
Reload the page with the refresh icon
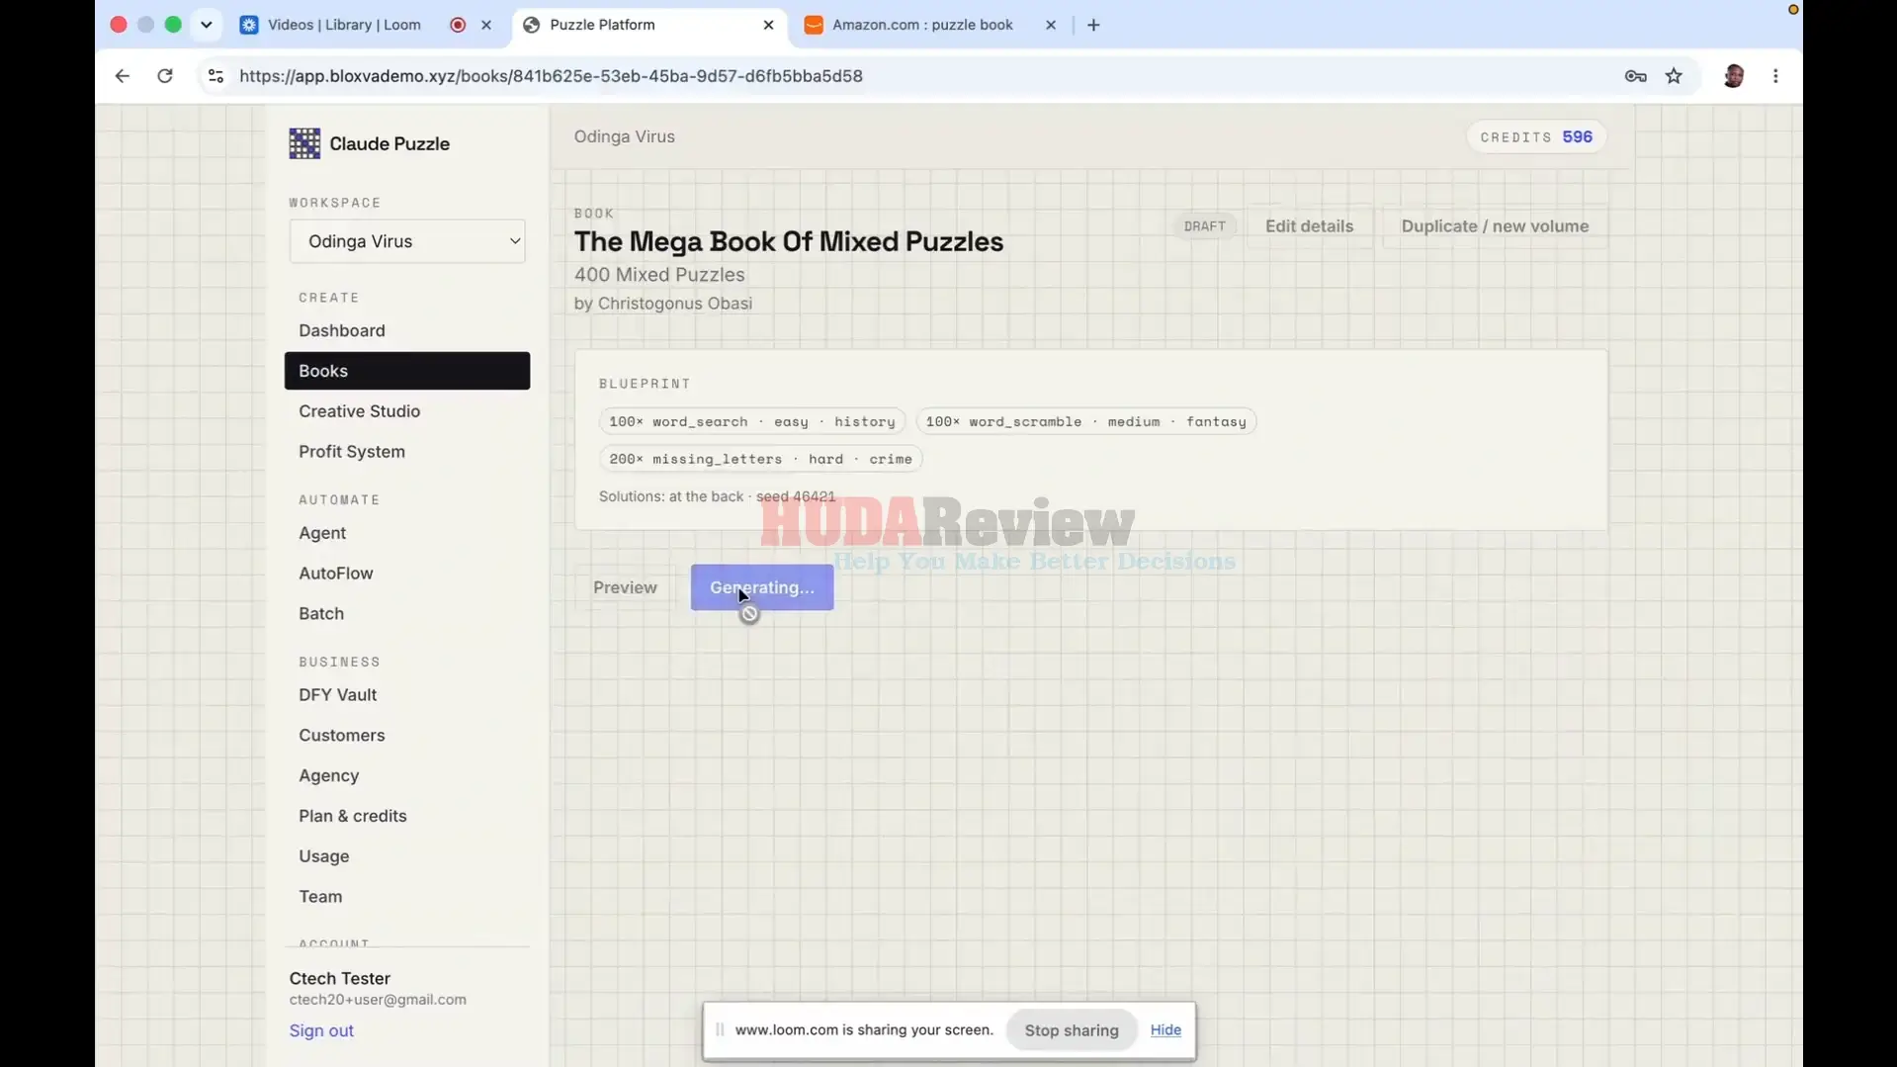pyautogui.click(x=165, y=76)
